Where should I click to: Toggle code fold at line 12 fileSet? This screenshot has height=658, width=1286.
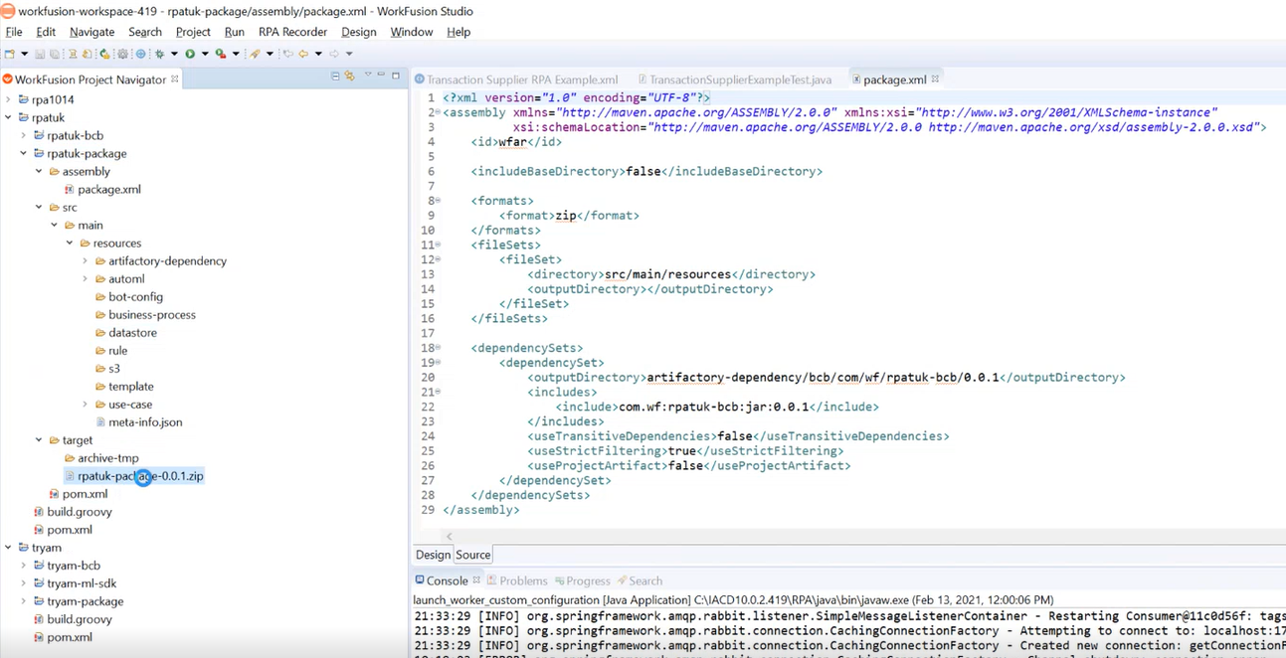(x=439, y=259)
